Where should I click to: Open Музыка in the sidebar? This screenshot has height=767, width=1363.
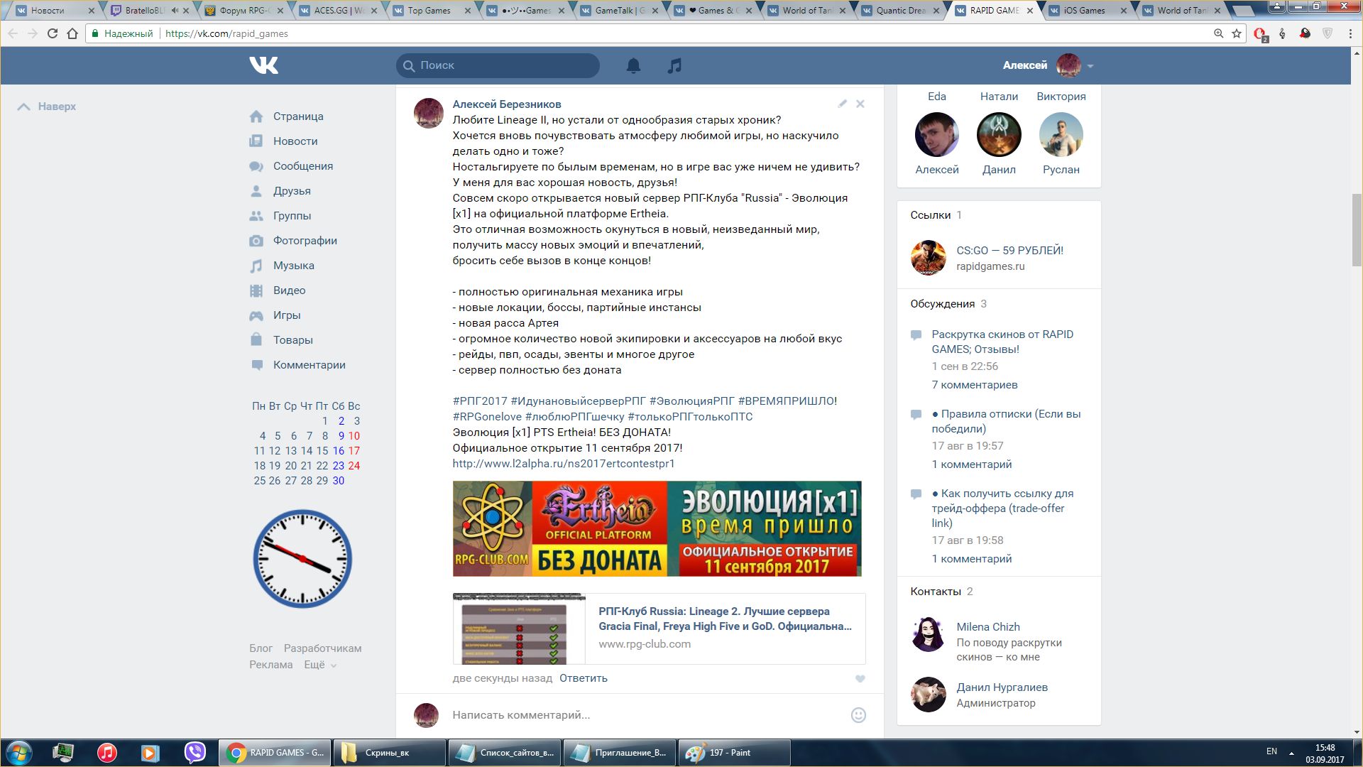click(x=294, y=266)
